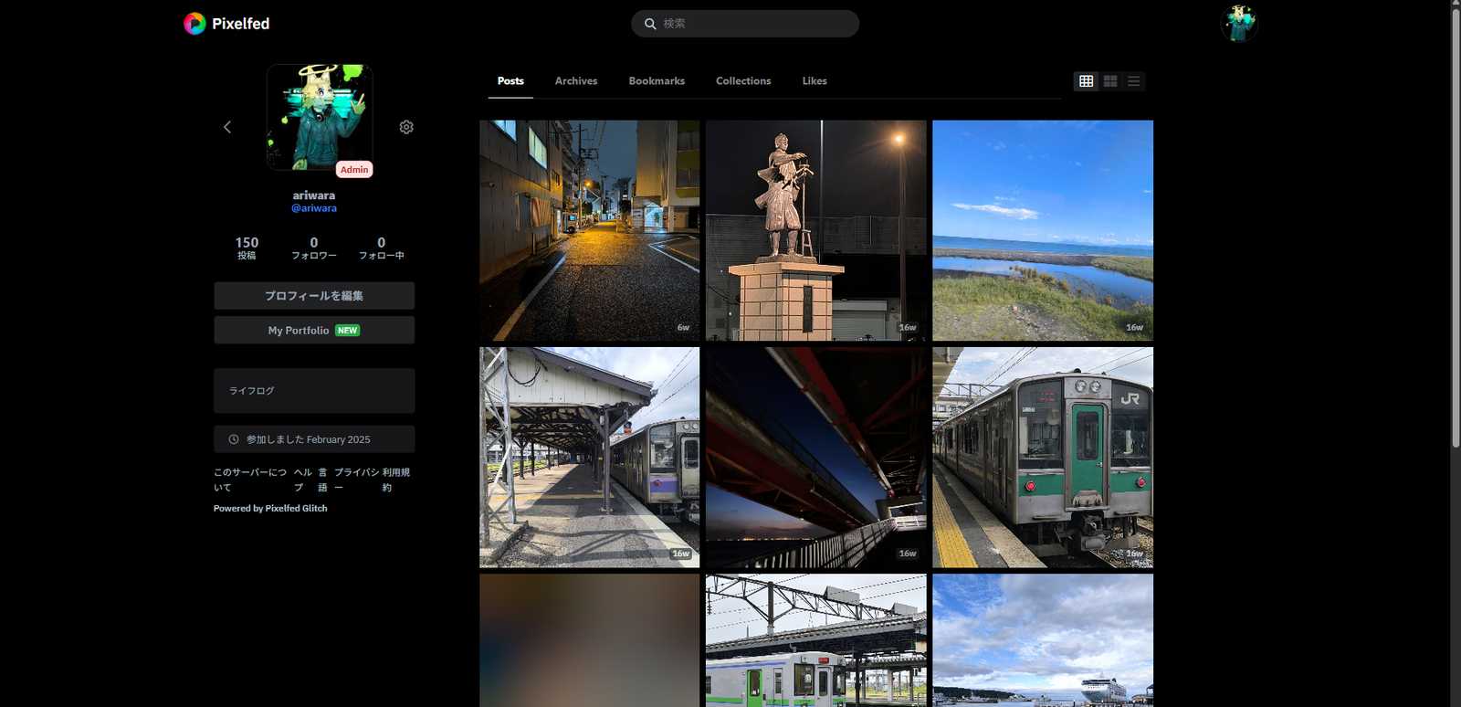This screenshot has height=707, width=1461.
Task: Open the Archives tab
Action: coord(576,81)
